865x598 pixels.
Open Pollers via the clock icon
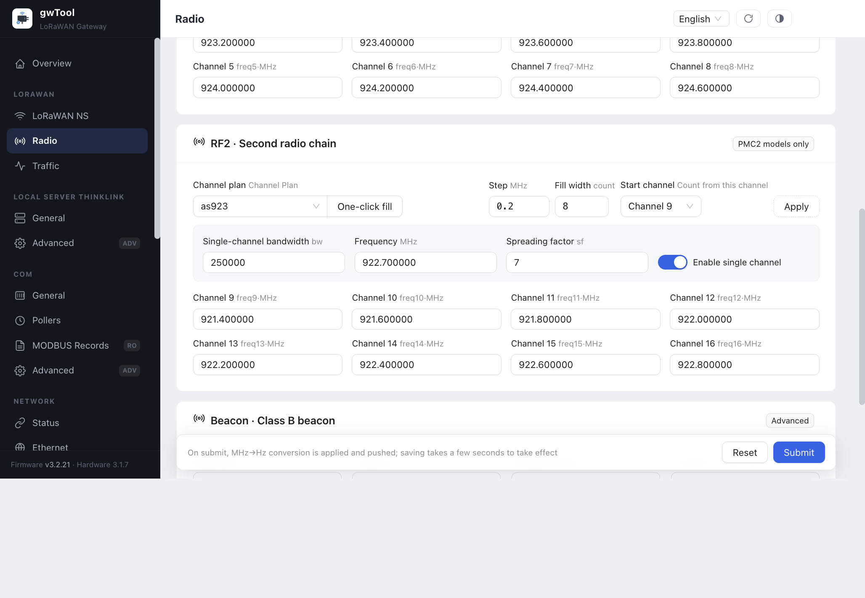click(20, 320)
